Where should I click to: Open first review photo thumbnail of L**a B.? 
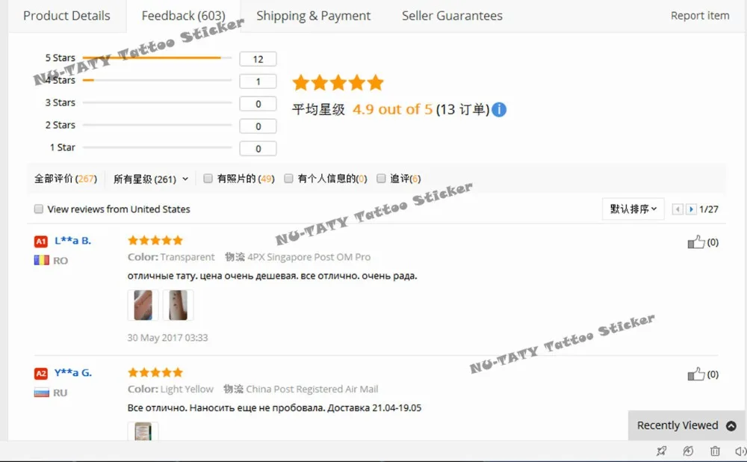click(x=143, y=305)
